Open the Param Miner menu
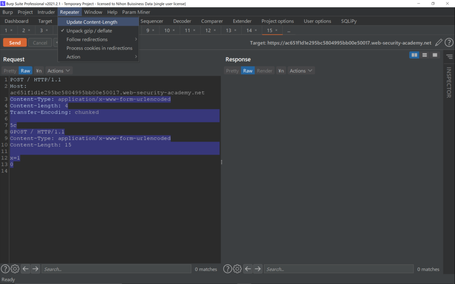The height and width of the screenshot is (284, 455). pyautogui.click(x=136, y=12)
